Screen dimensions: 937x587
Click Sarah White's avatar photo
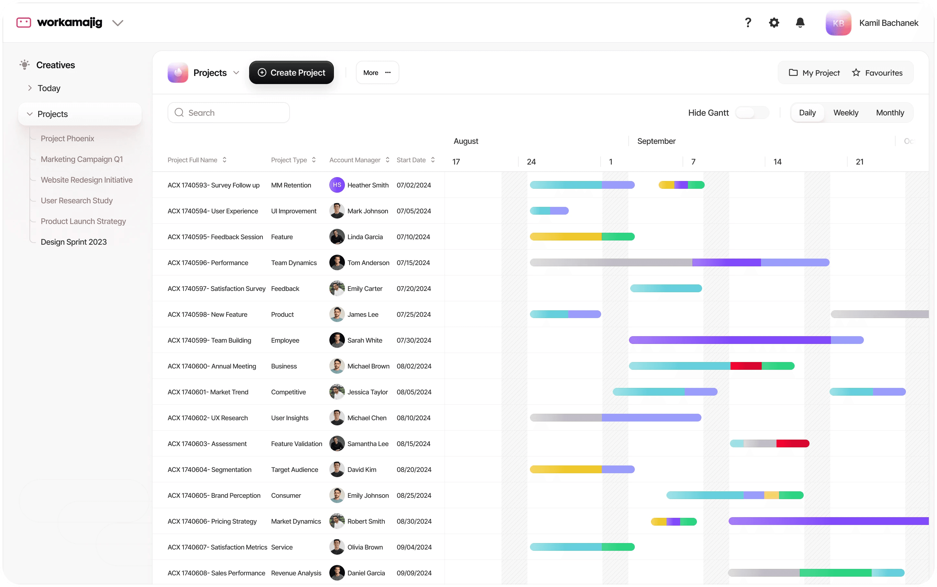pos(337,340)
